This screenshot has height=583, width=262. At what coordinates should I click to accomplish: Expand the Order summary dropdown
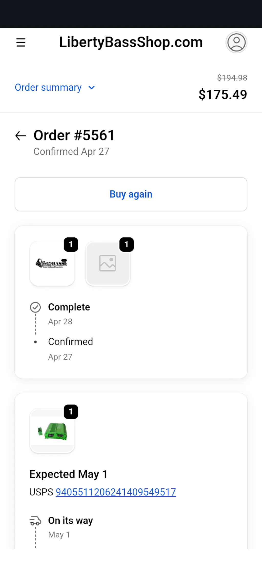[55, 88]
